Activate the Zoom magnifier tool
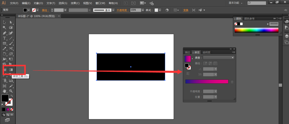The height and width of the screenshot is (124, 289). [11, 91]
